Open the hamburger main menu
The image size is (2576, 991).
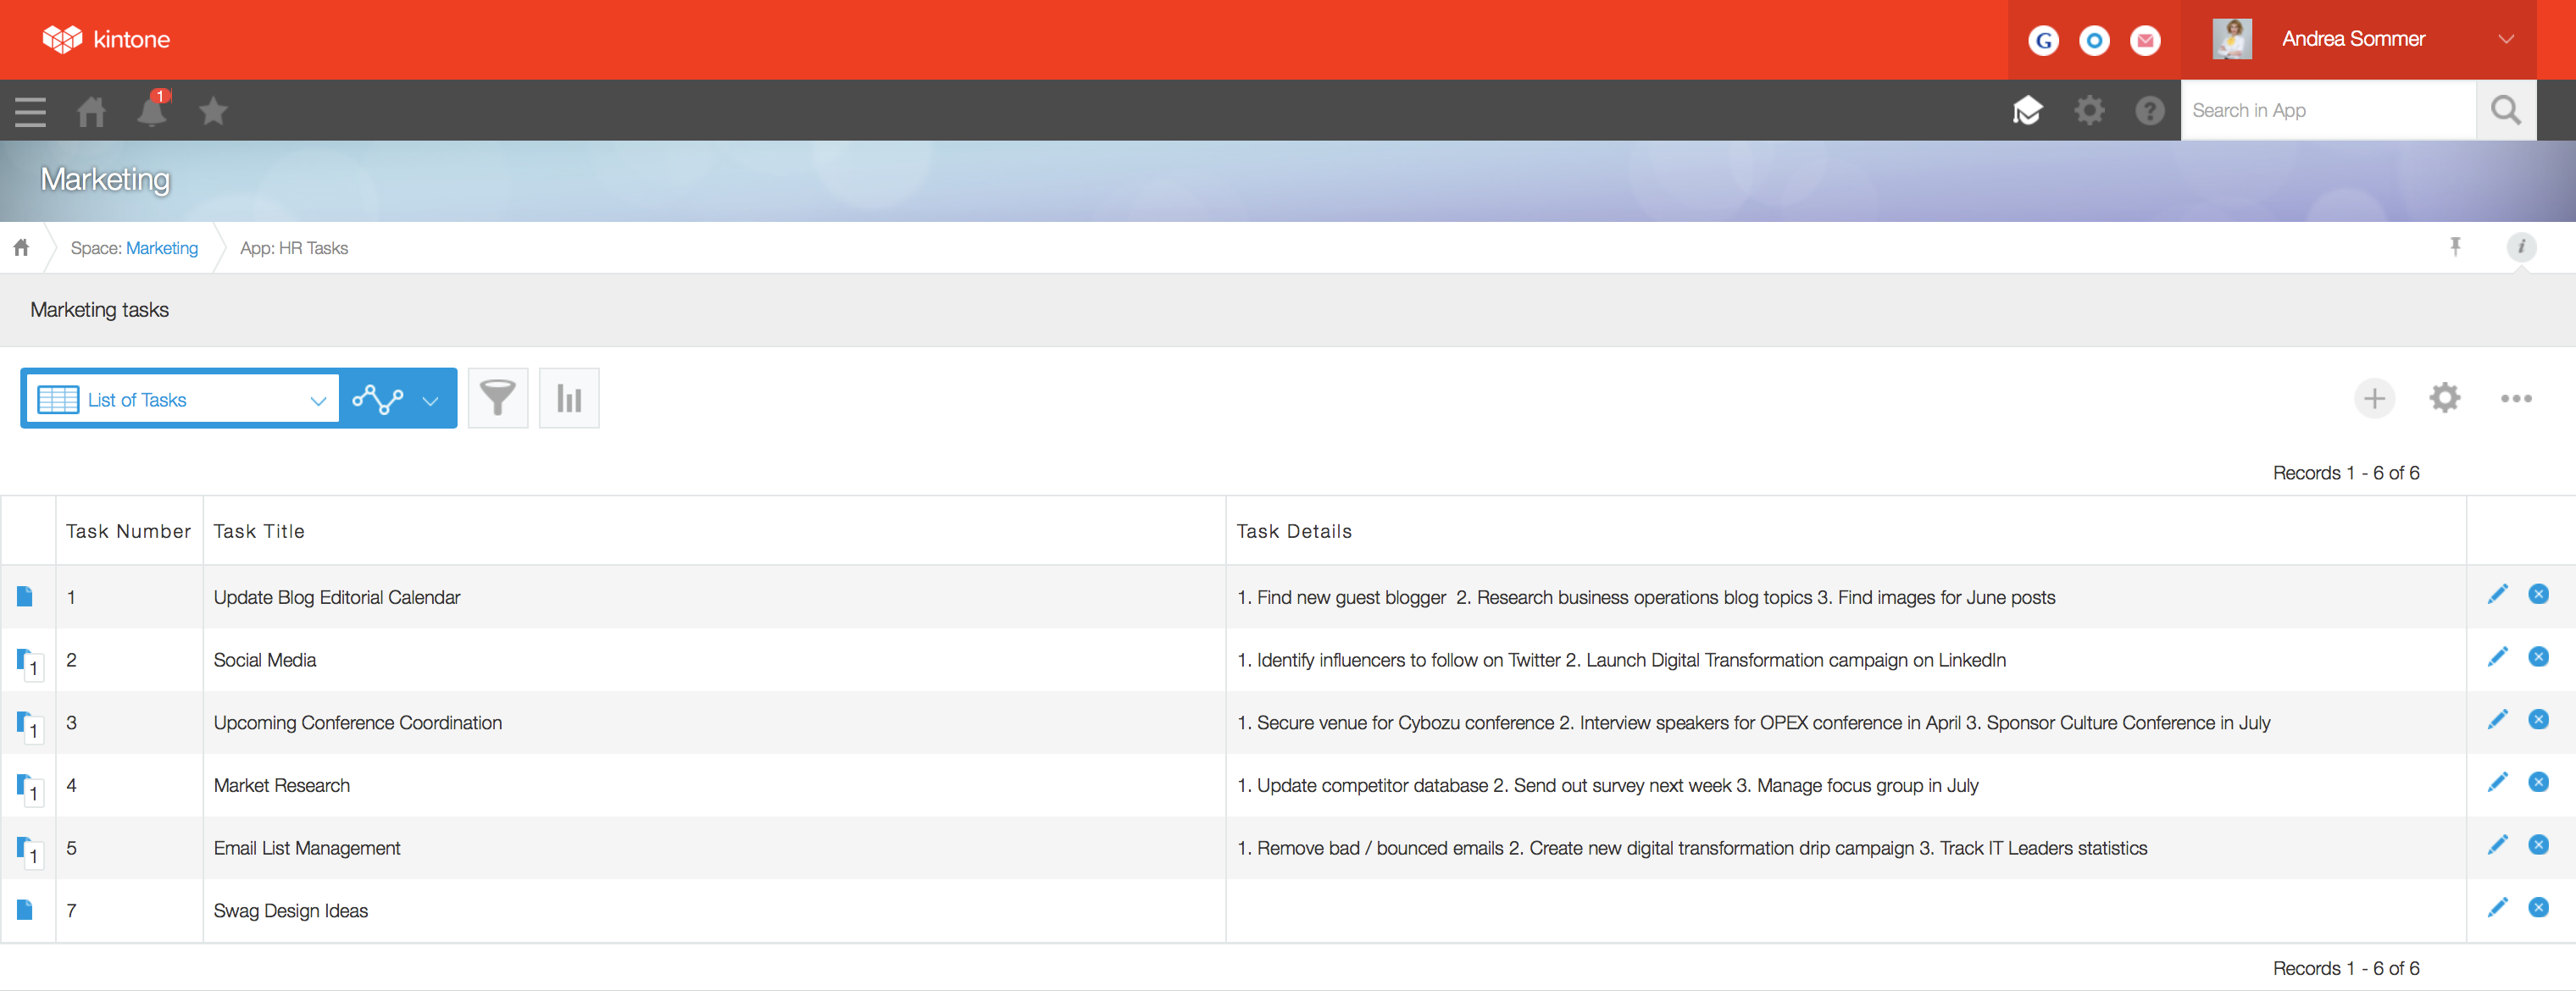30,111
